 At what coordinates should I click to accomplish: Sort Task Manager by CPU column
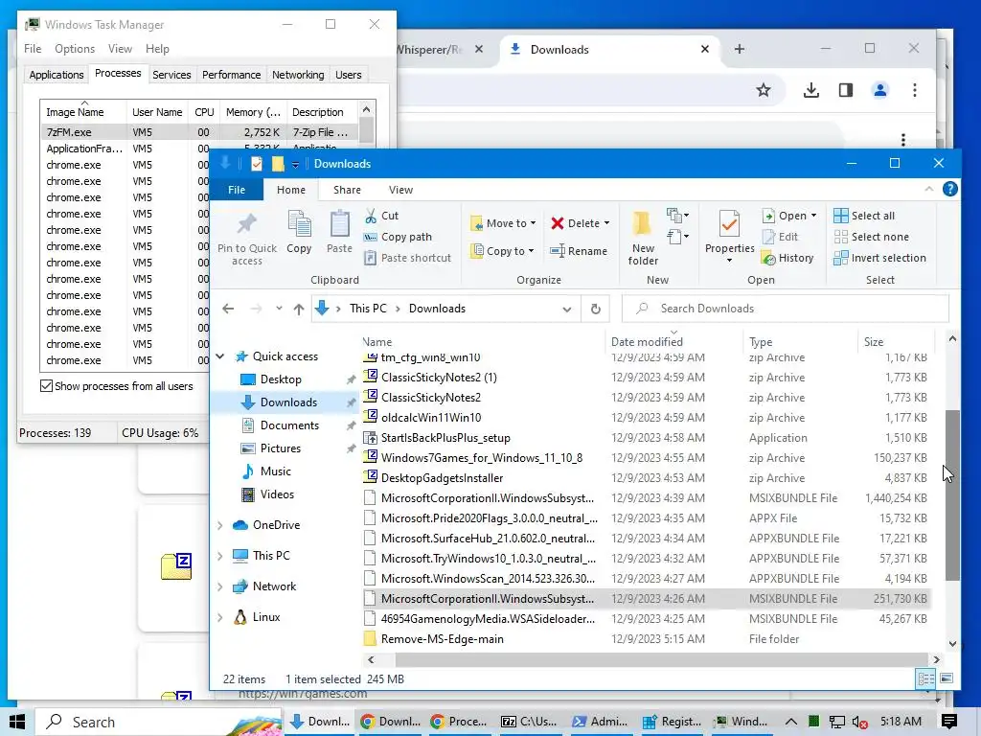[x=204, y=112]
